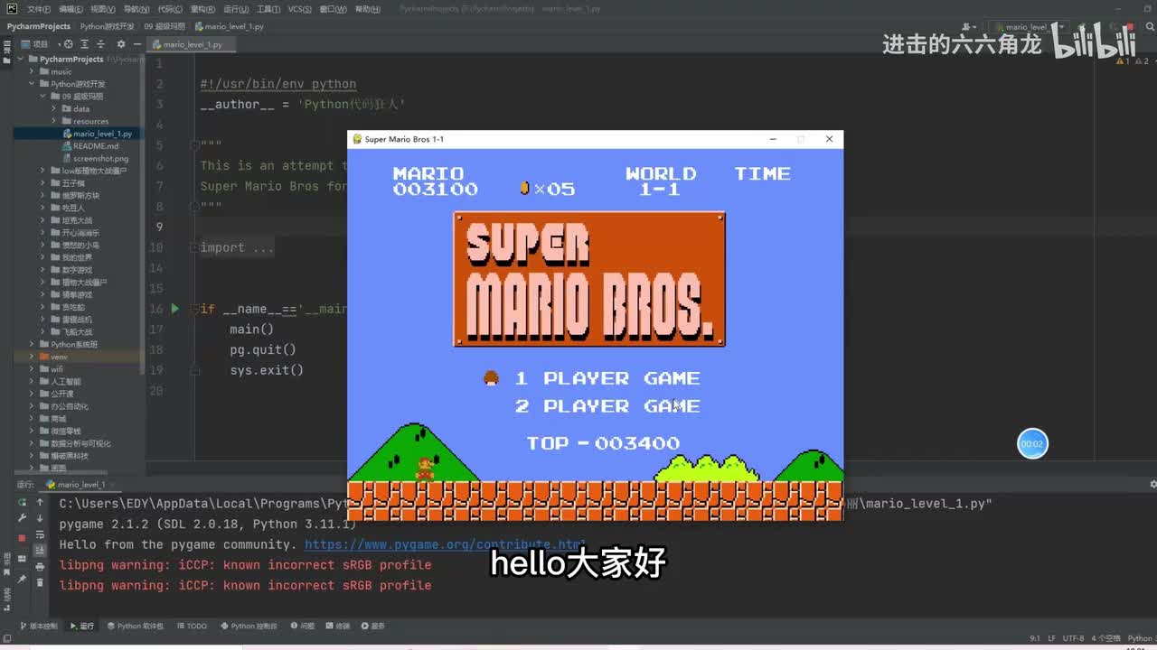Screen dimensions: 1157x650
Task: Open the 编辑 menu
Action: coord(70,9)
